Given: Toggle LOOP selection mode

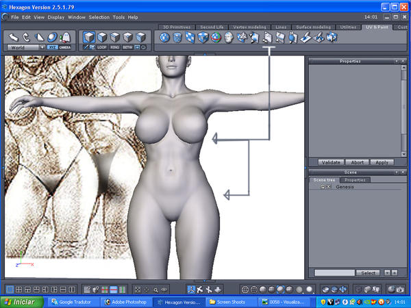Looking at the screenshot, I should click(101, 47).
